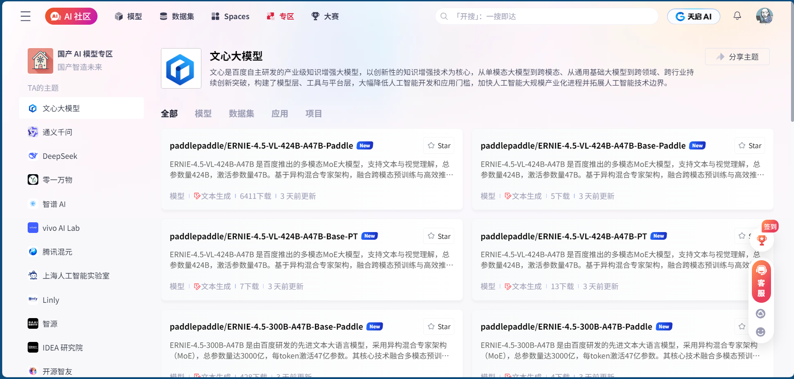
Task: Open the 模型 navigation item
Action: (x=128, y=16)
